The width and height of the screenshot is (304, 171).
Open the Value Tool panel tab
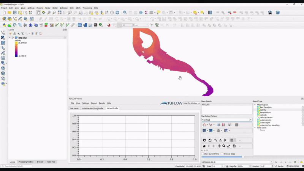click(x=51, y=162)
